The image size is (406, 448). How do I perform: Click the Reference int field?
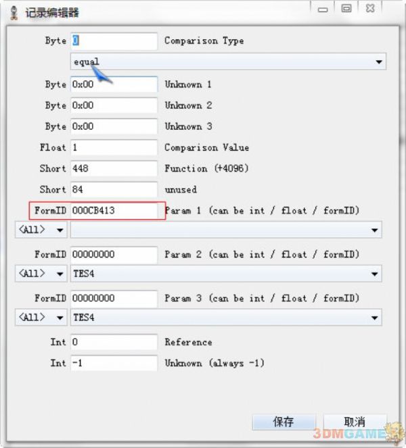(114, 342)
